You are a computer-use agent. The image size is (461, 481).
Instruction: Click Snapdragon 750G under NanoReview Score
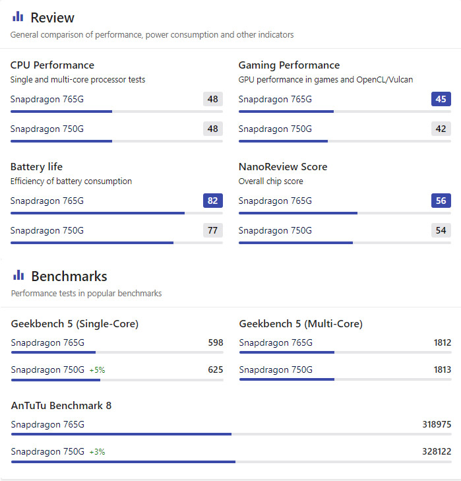click(x=275, y=231)
